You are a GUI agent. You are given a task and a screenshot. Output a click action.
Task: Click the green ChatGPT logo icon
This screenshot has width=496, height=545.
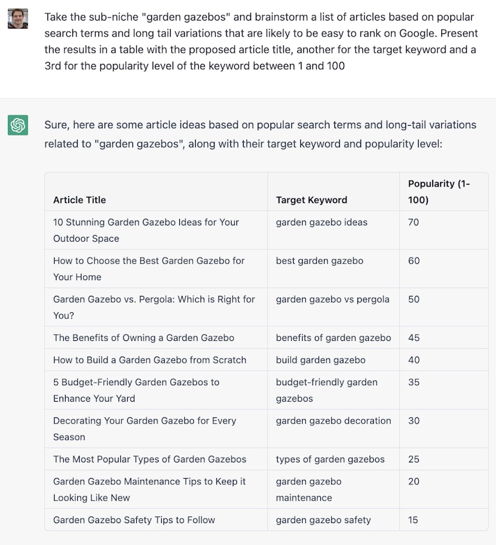[18, 125]
